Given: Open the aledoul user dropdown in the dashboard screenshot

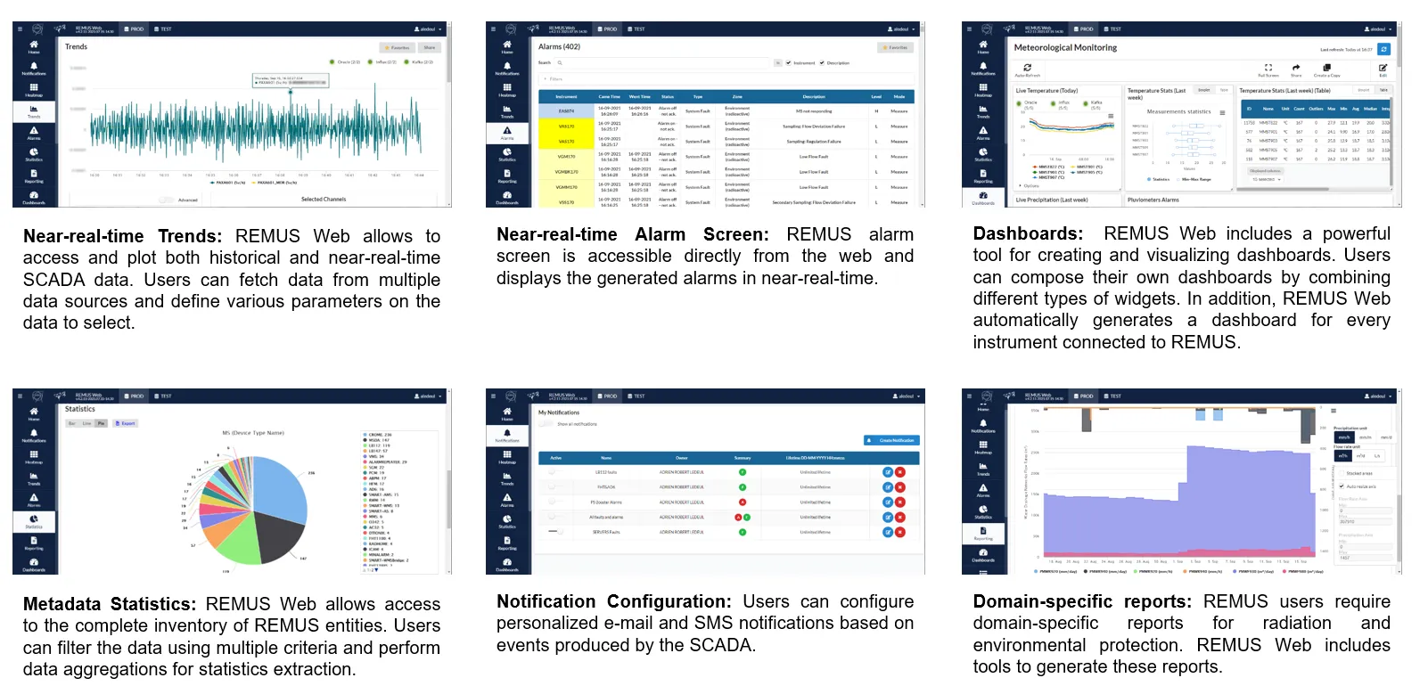Looking at the screenshot, I should [1377, 29].
